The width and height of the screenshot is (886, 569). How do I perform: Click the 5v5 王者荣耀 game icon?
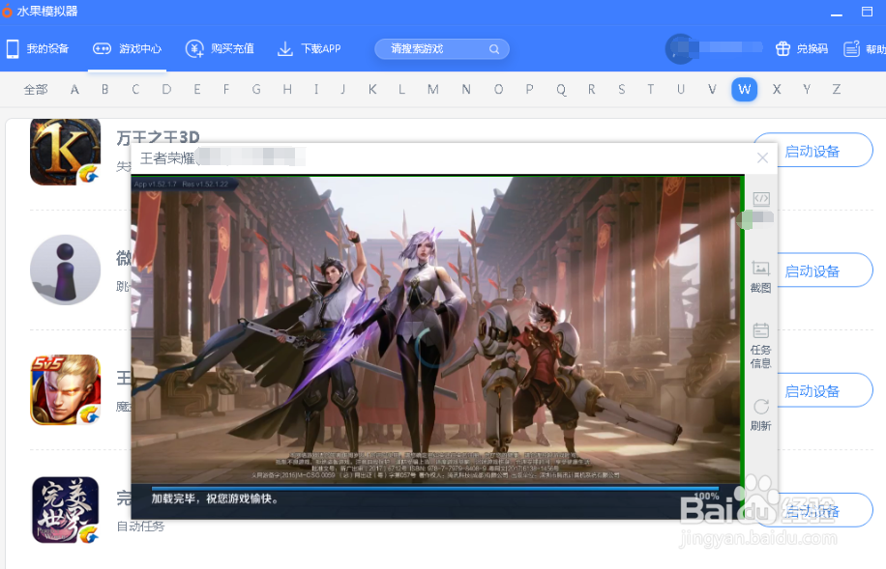(x=66, y=390)
